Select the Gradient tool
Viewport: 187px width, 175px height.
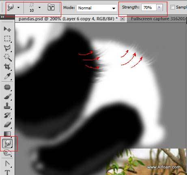click(7, 134)
